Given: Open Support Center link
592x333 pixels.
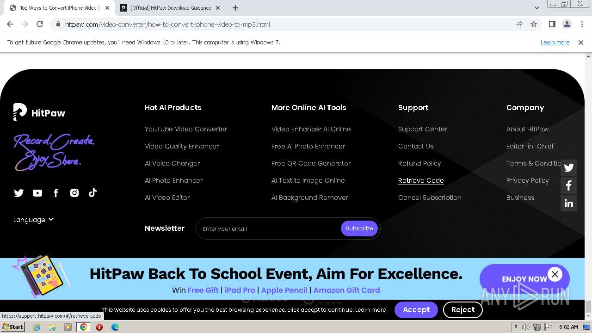Looking at the screenshot, I should click(423, 129).
